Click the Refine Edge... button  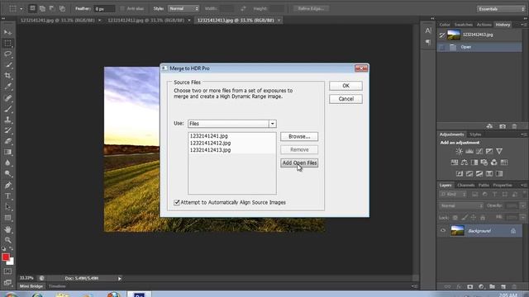[311, 9]
